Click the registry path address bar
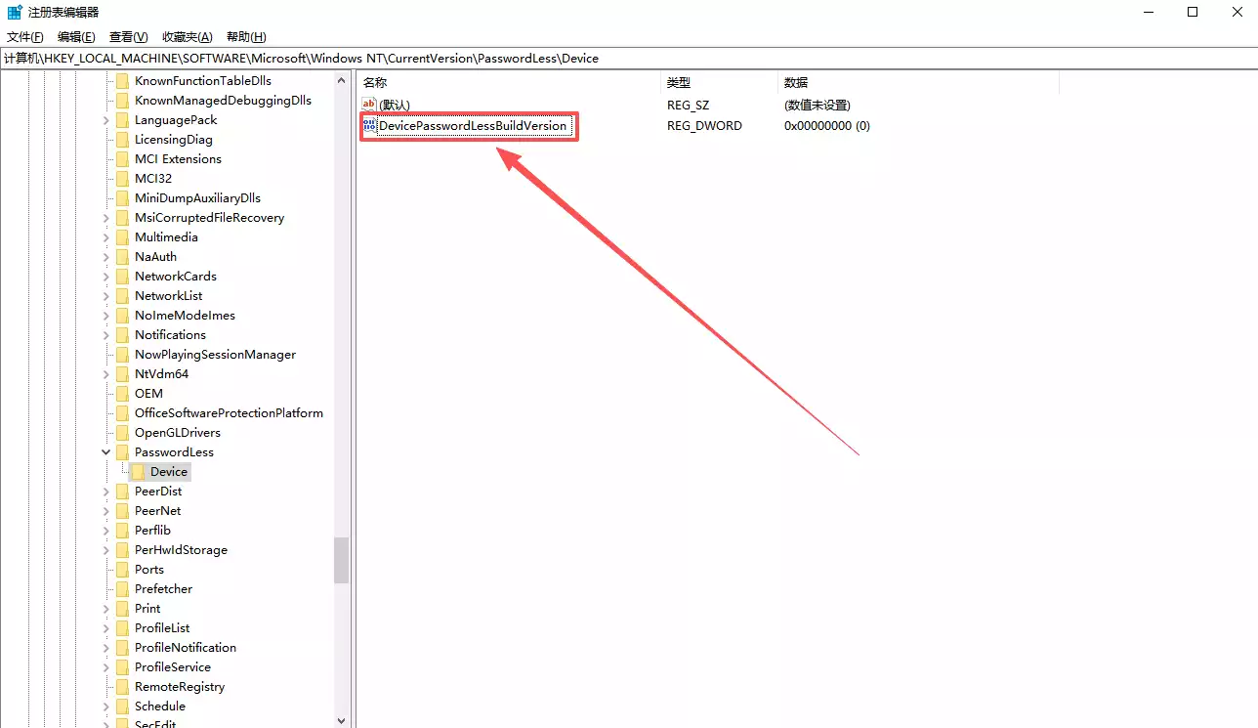Screen dimensions: 1258x728 tap(625, 59)
